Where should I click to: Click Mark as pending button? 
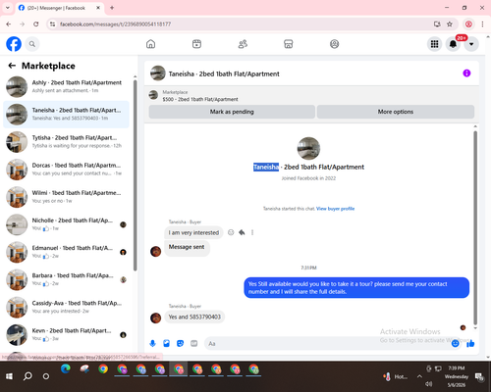tap(232, 112)
